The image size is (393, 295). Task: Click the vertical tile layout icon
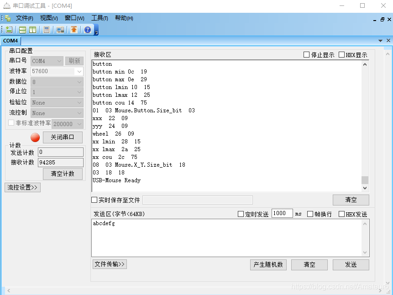(x=32, y=30)
